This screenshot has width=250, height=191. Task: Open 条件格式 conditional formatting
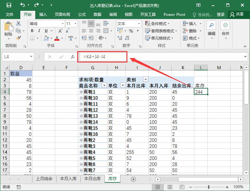(157, 24)
